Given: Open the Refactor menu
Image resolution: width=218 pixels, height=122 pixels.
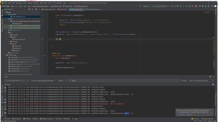Looking at the screenshot, I should point(36,3).
